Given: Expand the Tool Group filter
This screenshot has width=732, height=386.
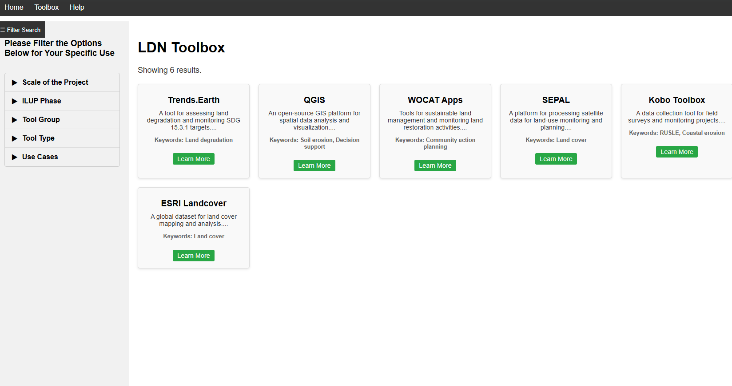Looking at the screenshot, I should (x=62, y=120).
